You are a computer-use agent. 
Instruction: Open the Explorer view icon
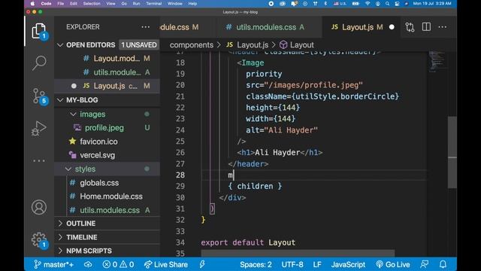(x=39, y=31)
